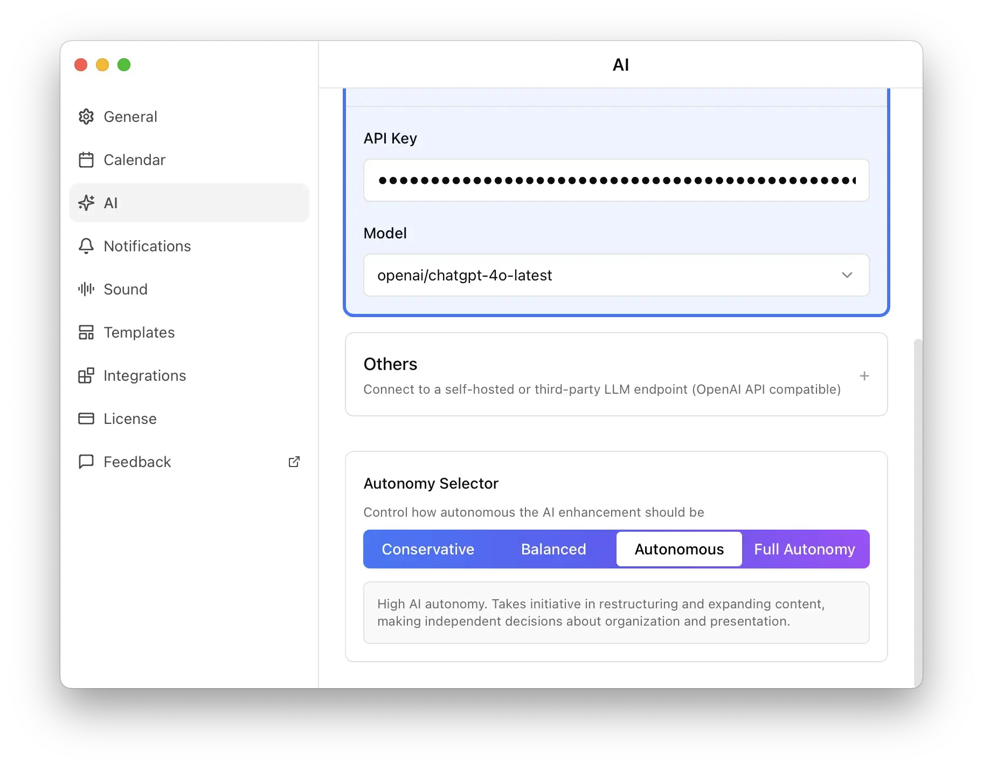Open Notifications via the bell icon
The height and width of the screenshot is (768, 983).
coord(86,246)
